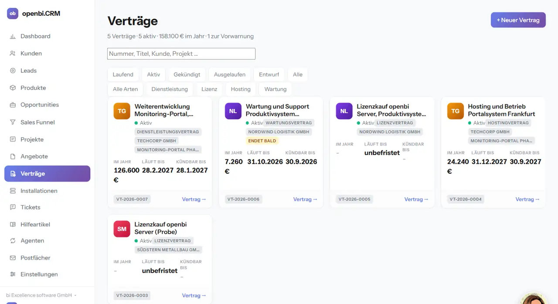Viewport: 558px width, 304px height.
Task: Click the HOSTINGVERTRAG tag
Action: coord(508,123)
